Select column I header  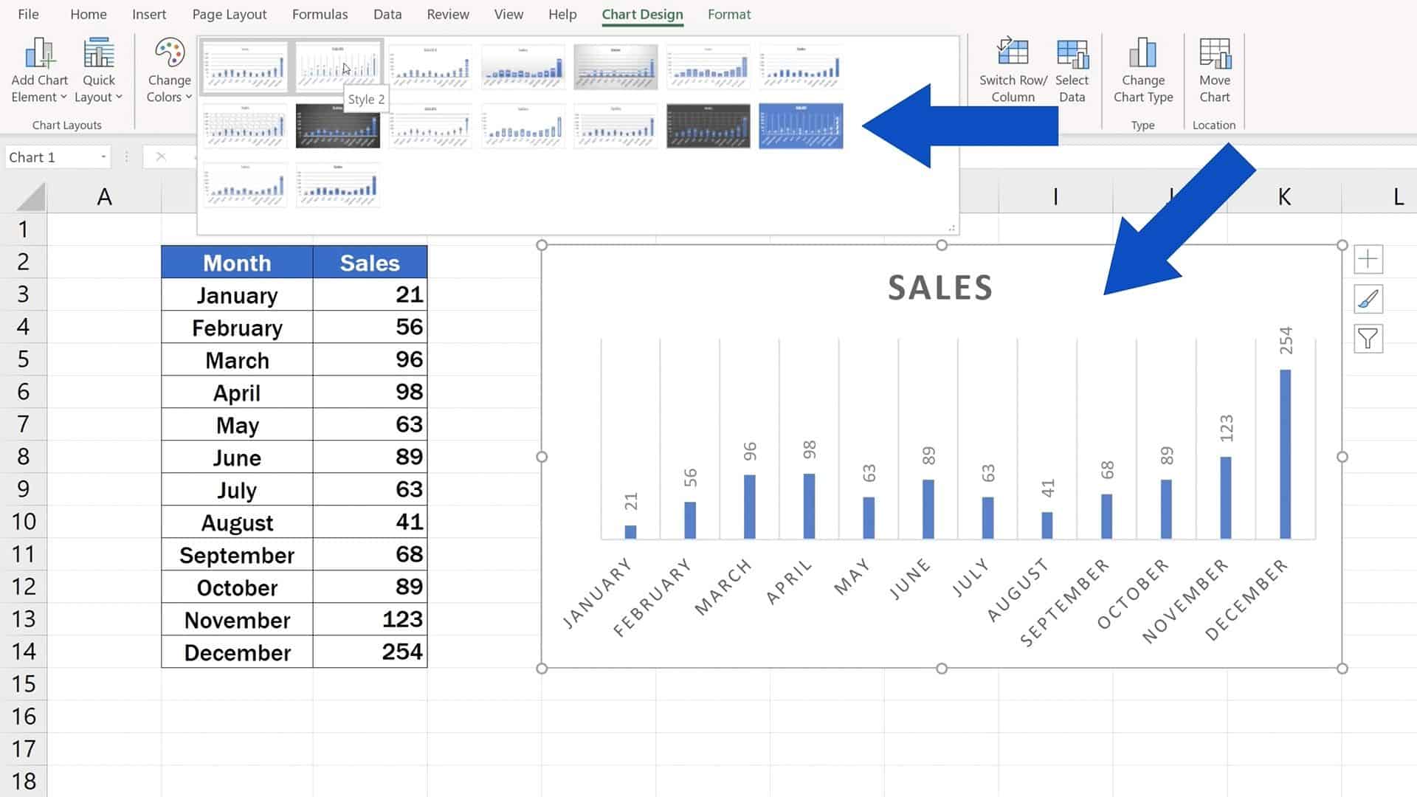point(1055,196)
